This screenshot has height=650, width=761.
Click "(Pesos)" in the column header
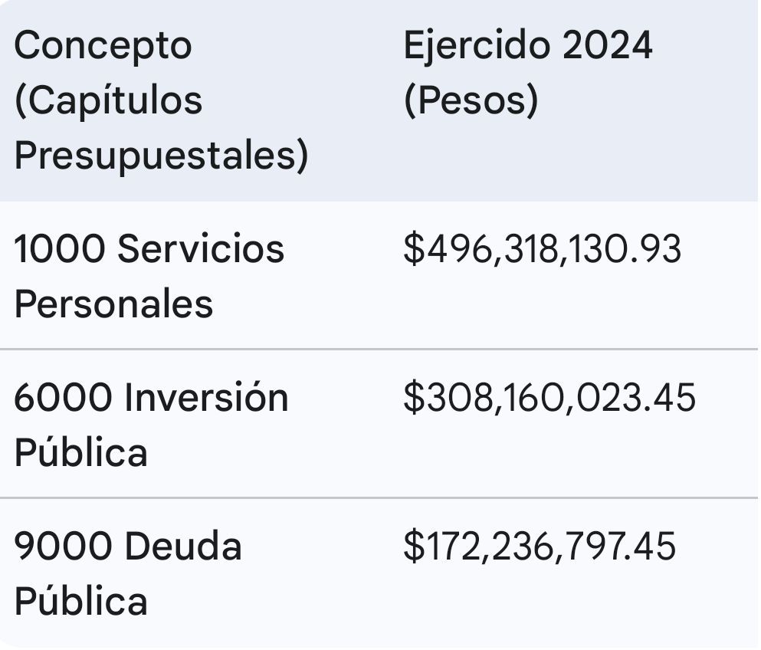[471, 101]
